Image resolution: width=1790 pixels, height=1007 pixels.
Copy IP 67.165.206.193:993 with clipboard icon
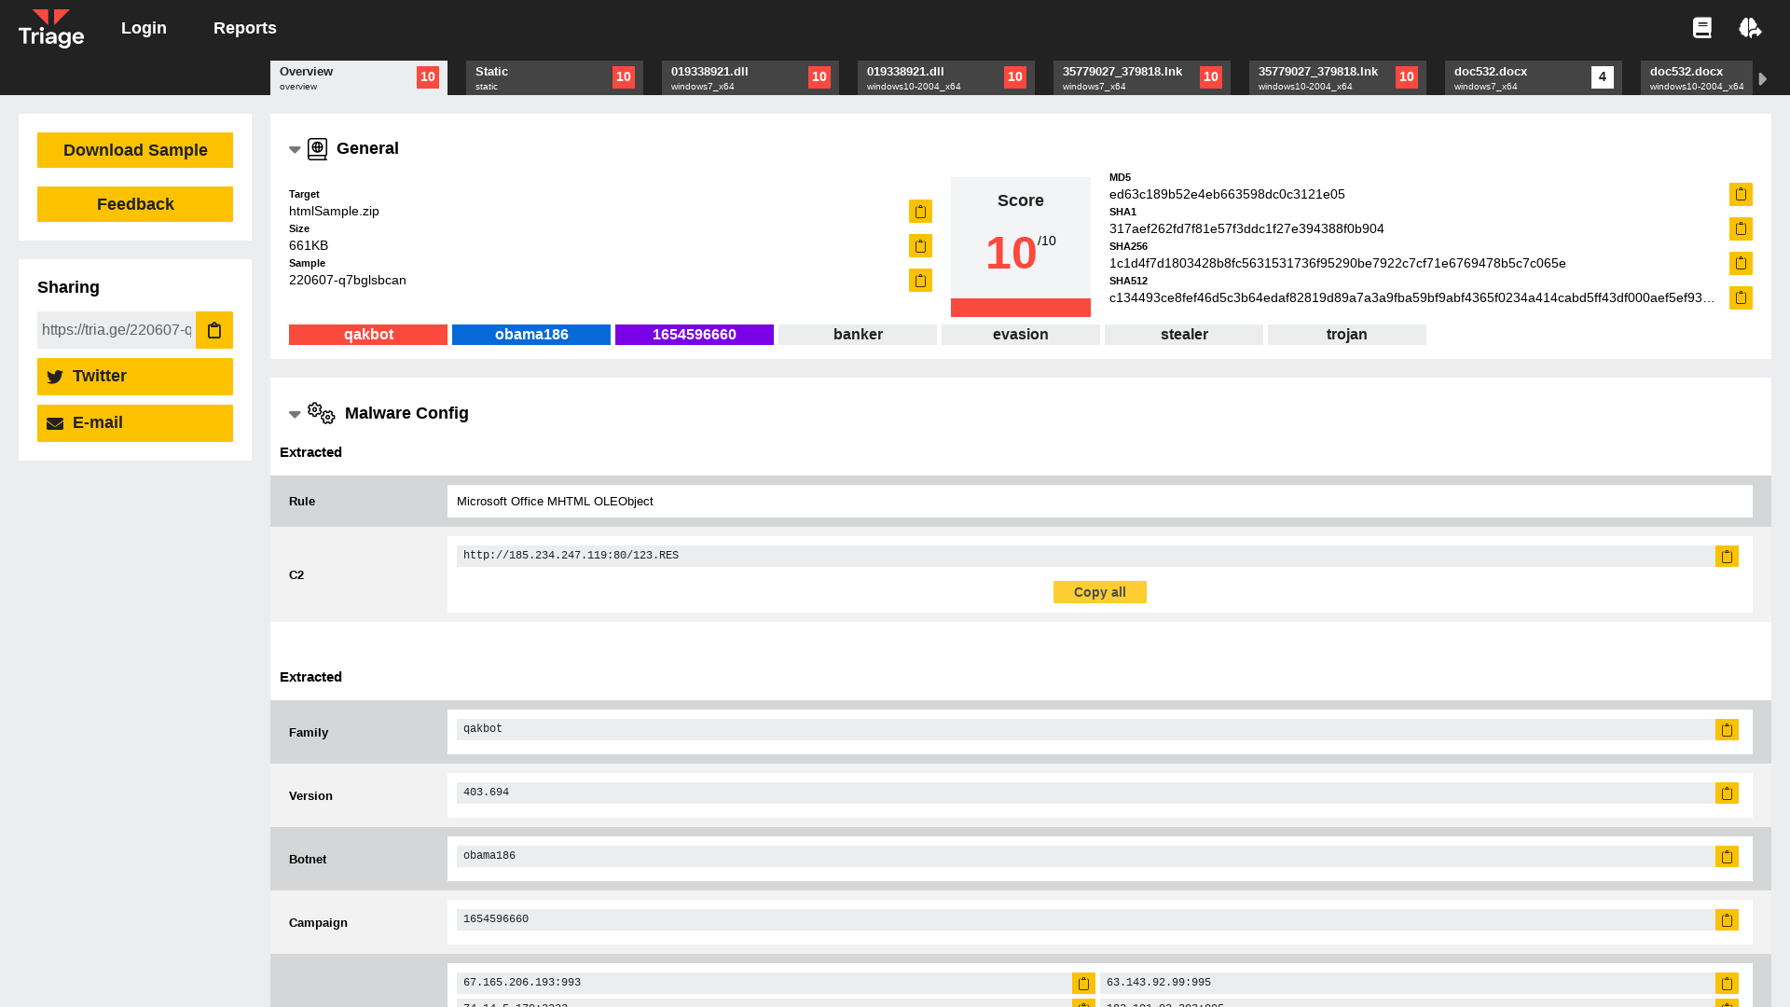click(1082, 983)
